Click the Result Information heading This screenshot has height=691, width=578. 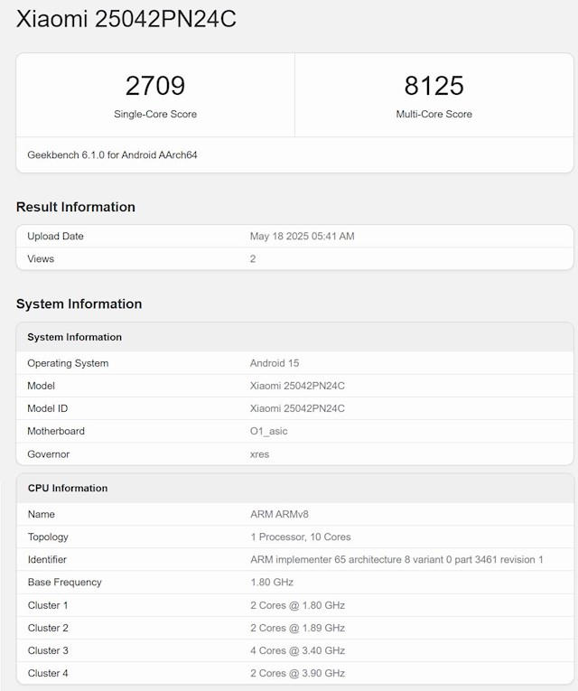76,207
